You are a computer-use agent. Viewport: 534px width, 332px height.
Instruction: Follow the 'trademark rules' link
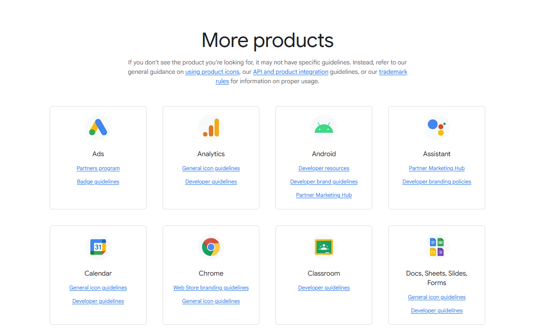[x=393, y=72]
